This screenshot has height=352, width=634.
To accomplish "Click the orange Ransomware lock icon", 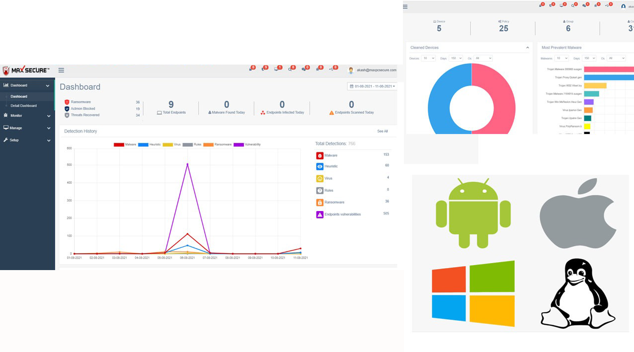I will tap(320, 203).
